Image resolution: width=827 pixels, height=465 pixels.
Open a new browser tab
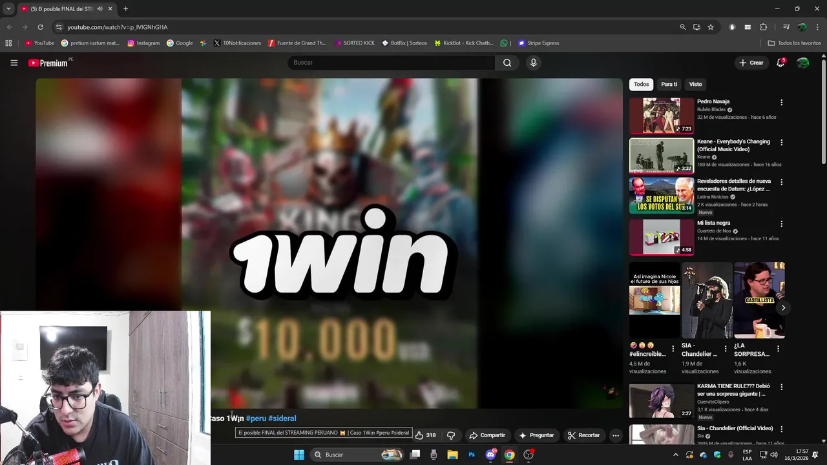tap(125, 9)
